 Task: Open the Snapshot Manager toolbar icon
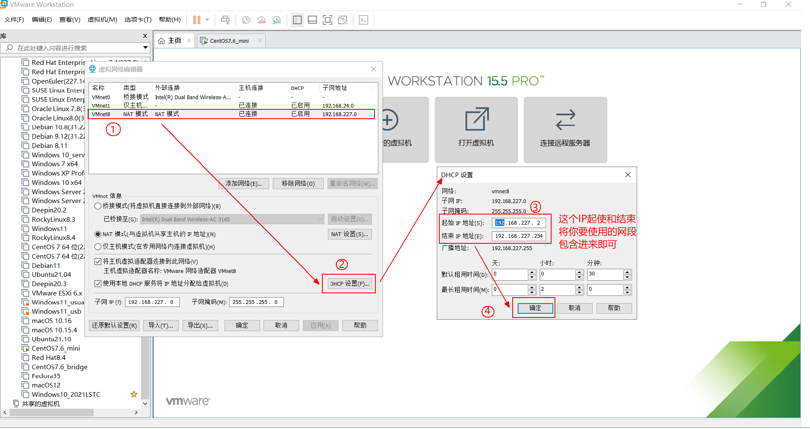pyautogui.click(x=277, y=20)
